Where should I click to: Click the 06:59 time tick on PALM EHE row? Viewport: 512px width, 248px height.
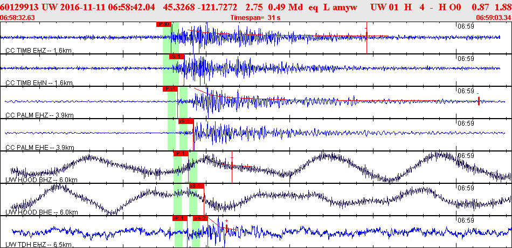(465, 123)
